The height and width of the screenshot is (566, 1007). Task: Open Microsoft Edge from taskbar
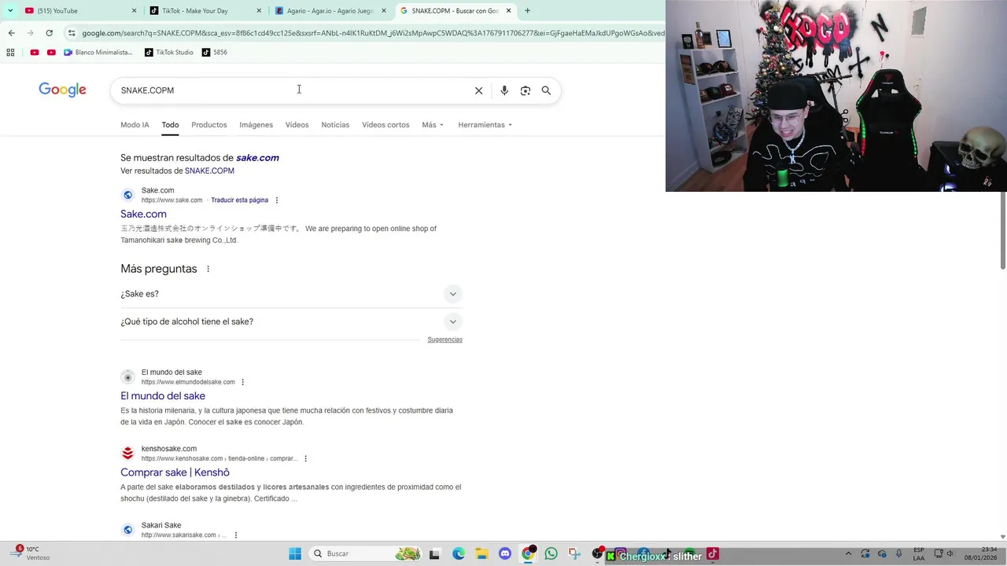point(459,554)
